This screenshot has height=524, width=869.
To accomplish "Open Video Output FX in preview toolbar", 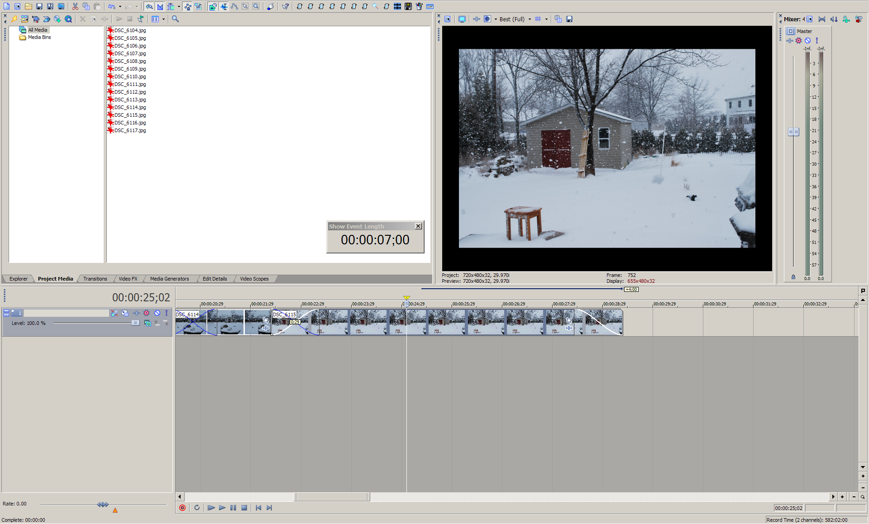I will [477, 19].
